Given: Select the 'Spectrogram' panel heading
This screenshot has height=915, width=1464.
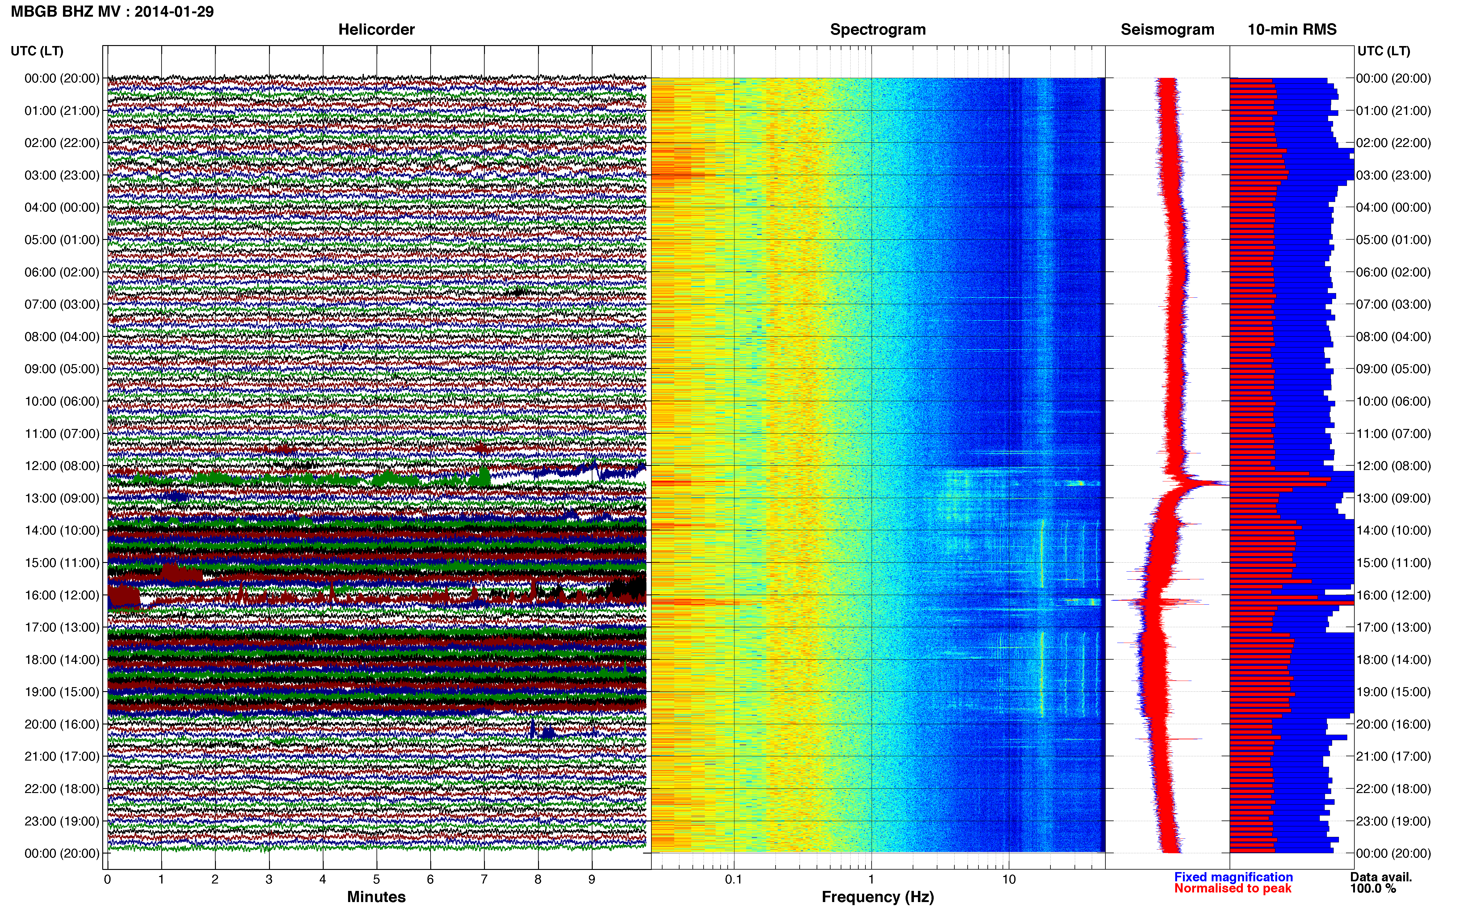Looking at the screenshot, I should coord(877,29).
